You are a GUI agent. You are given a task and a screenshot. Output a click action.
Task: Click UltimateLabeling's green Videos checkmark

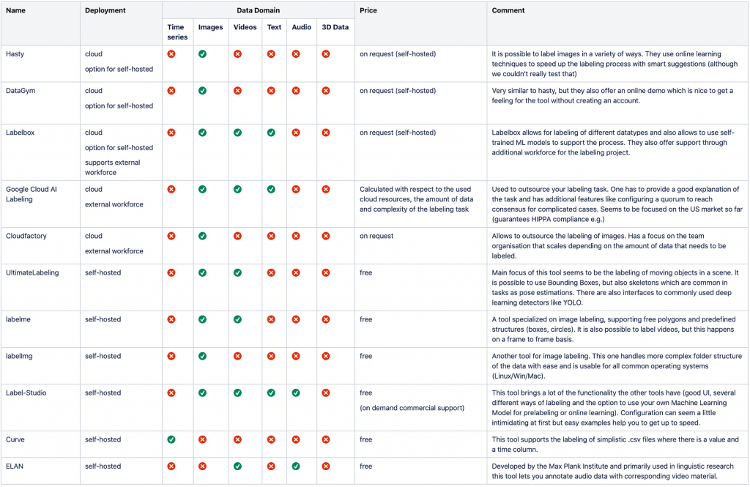pos(238,272)
